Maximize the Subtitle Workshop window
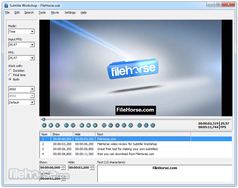 [x=218, y=4]
